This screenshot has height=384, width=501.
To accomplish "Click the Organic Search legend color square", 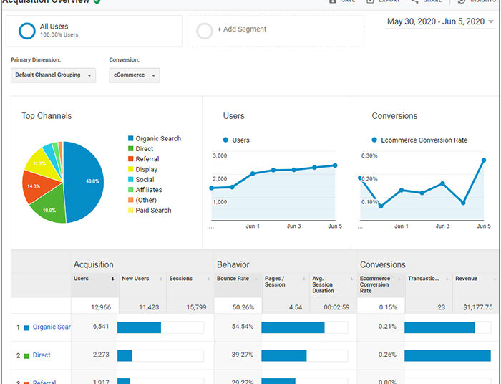I will [130, 138].
